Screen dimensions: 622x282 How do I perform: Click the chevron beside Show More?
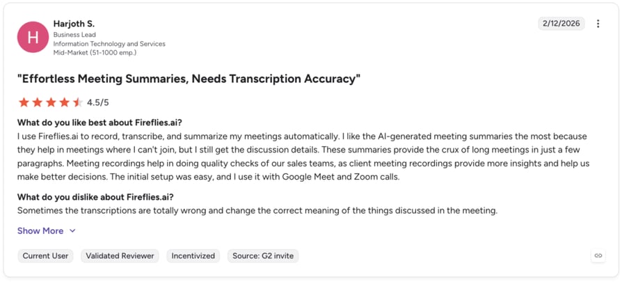(72, 230)
